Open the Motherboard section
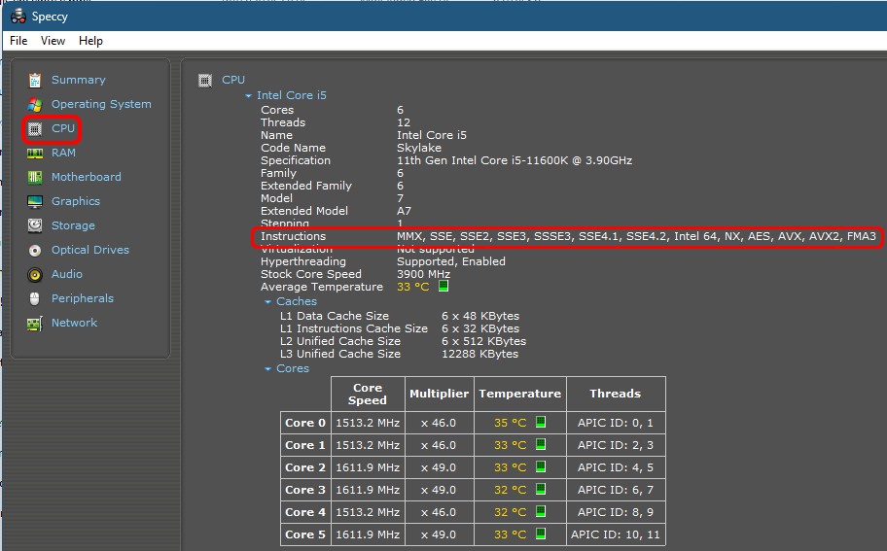 tap(86, 178)
